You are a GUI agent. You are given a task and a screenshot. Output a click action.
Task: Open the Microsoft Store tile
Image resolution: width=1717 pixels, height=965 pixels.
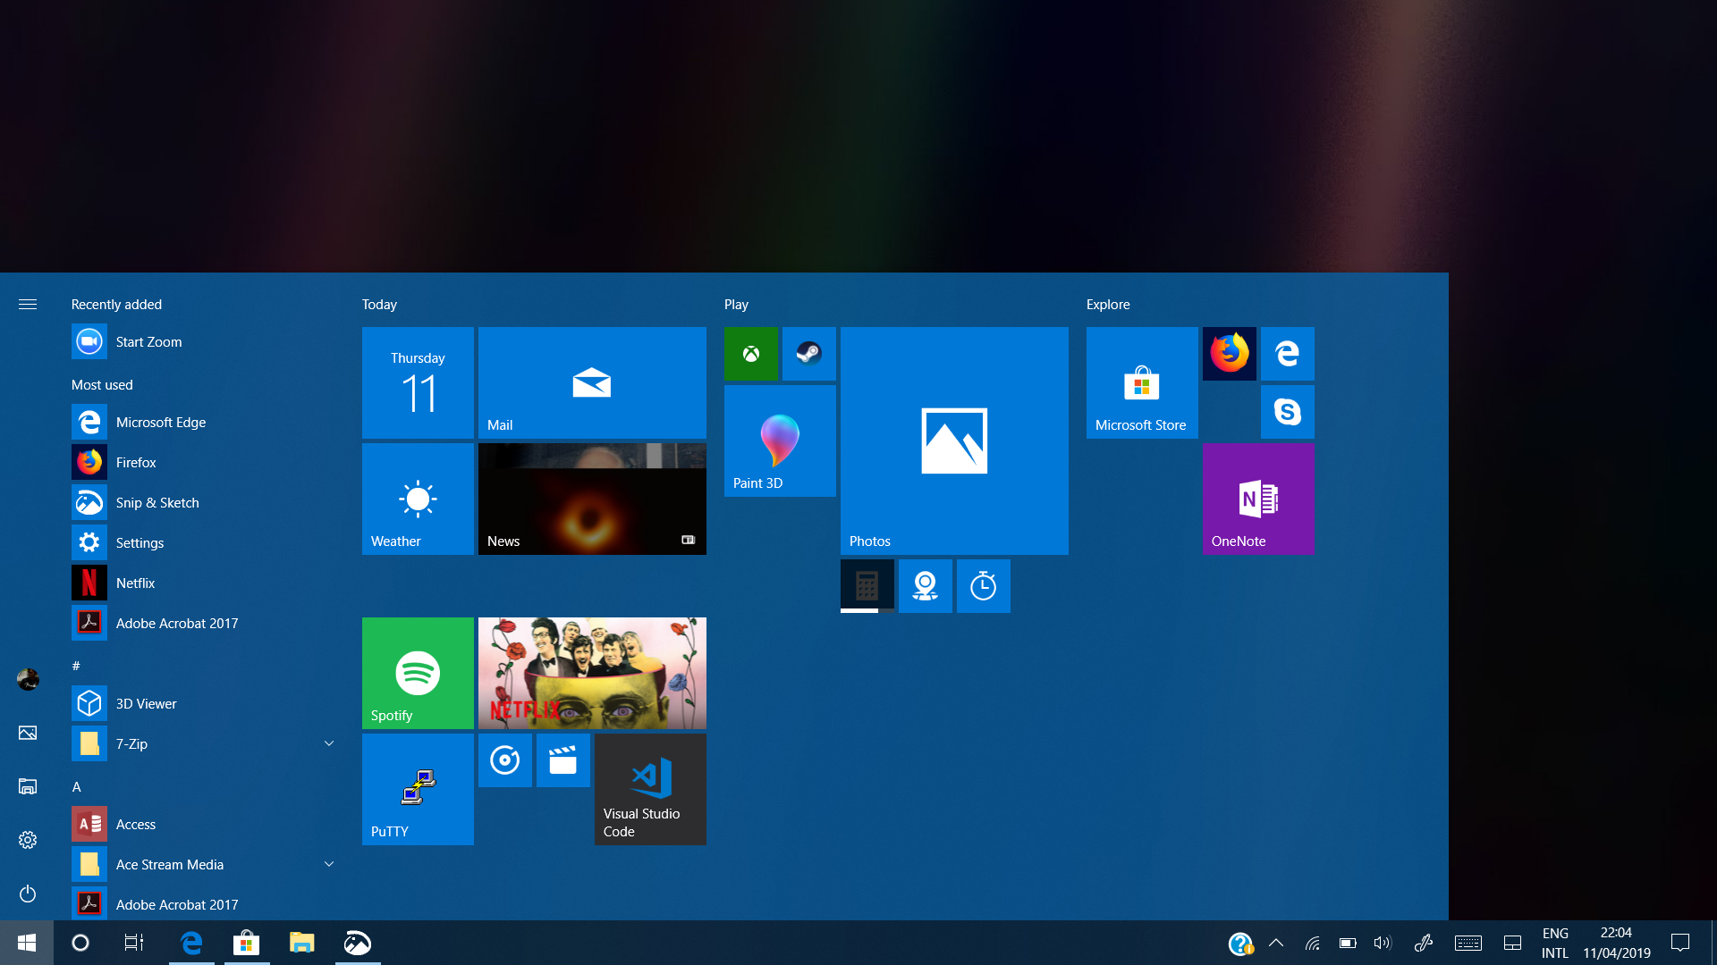1142,382
